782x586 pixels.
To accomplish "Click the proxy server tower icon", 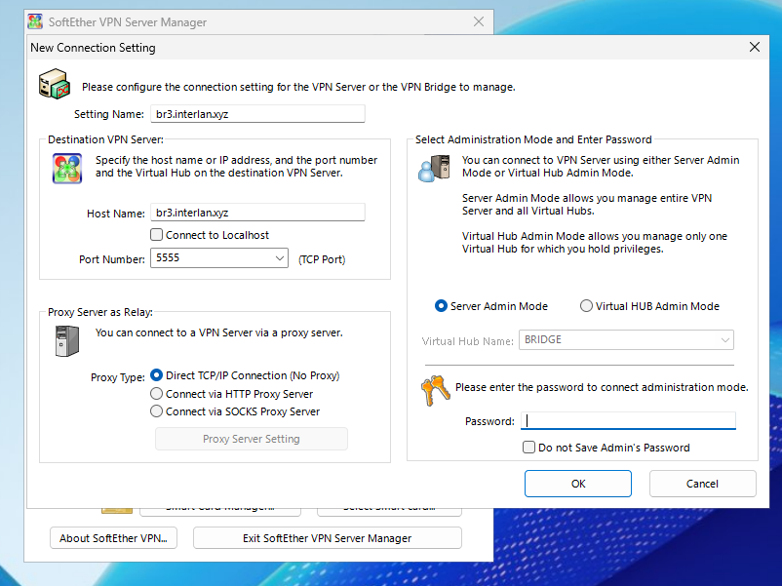I will [67, 341].
